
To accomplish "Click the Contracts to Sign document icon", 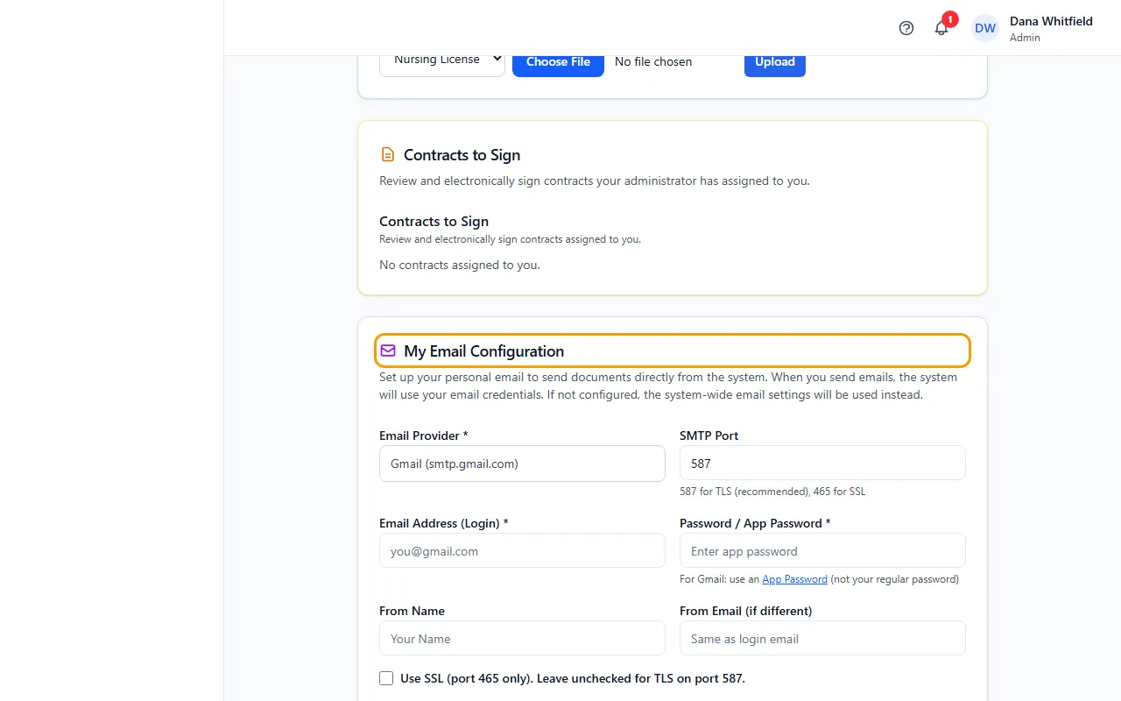I will [x=388, y=155].
